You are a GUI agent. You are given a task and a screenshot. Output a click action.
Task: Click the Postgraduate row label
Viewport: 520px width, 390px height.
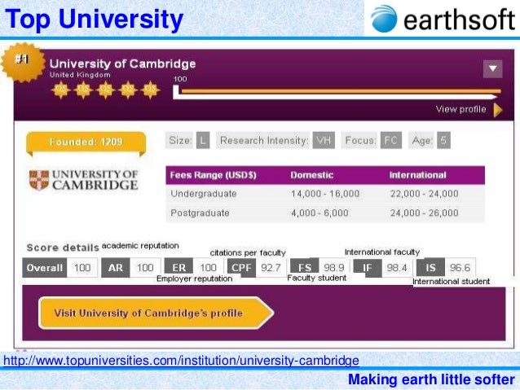(200, 213)
